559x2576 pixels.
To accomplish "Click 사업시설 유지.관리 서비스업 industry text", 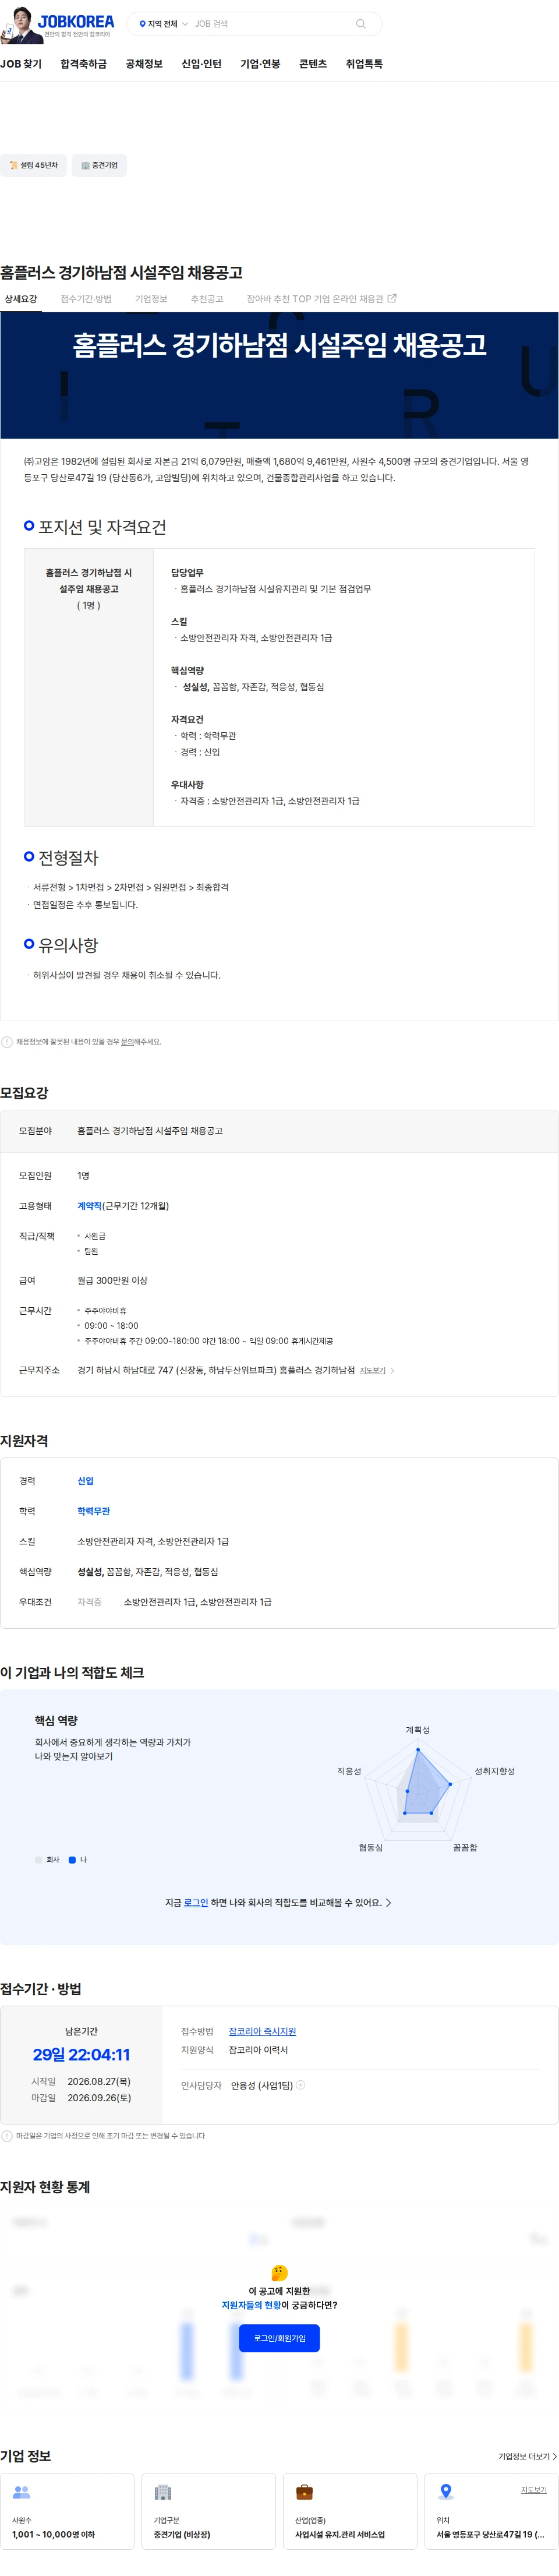I will click(x=340, y=2535).
